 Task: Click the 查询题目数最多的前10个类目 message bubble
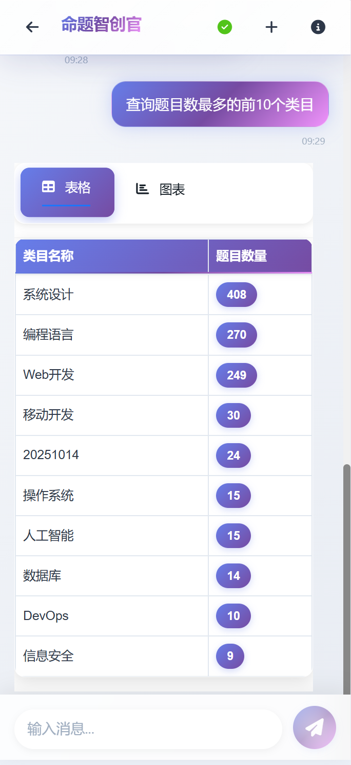coord(220,104)
